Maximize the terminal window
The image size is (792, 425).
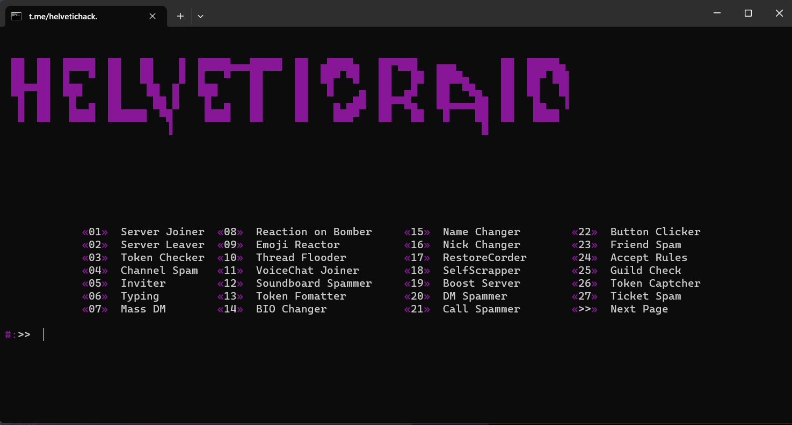pyautogui.click(x=748, y=13)
